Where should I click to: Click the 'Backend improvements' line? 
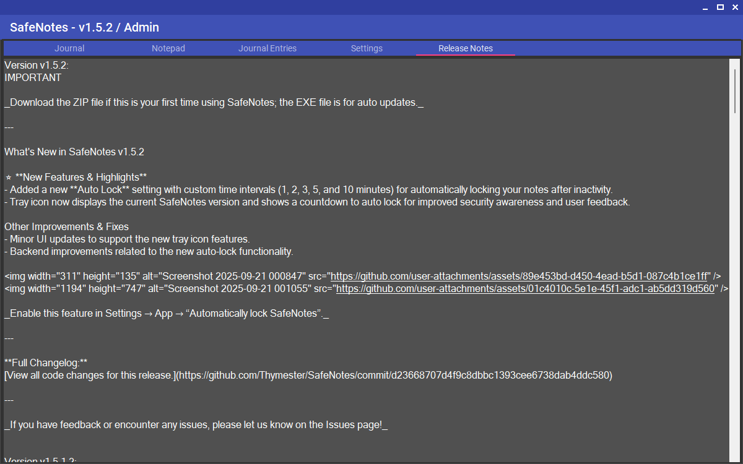tap(149, 251)
